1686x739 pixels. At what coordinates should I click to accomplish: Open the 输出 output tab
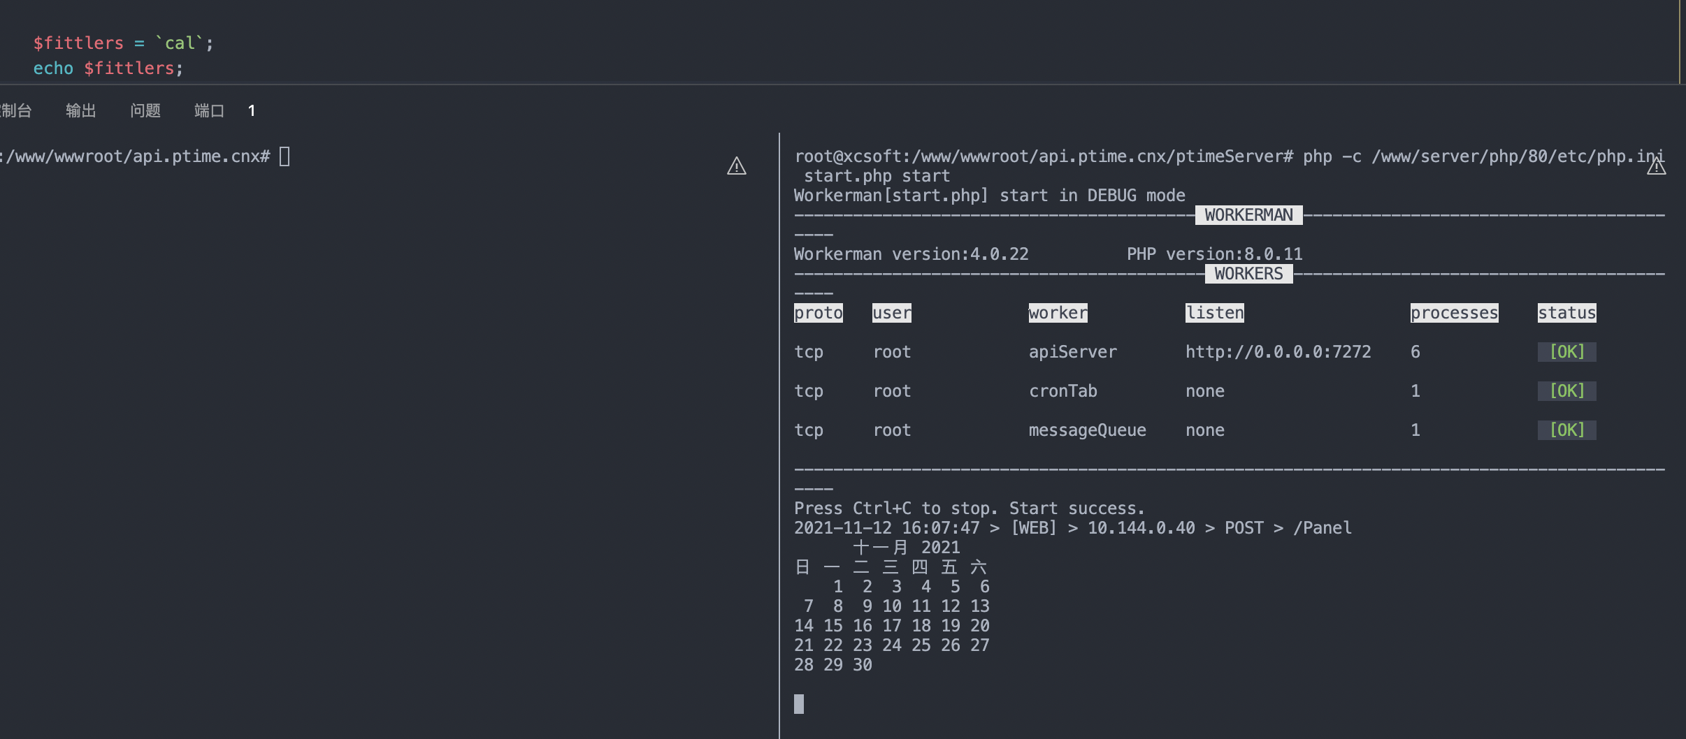point(80,110)
